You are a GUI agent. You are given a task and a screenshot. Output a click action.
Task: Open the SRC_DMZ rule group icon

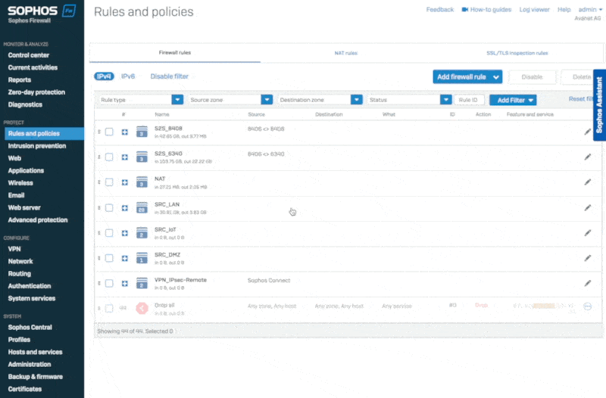click(x=142, y=258)
